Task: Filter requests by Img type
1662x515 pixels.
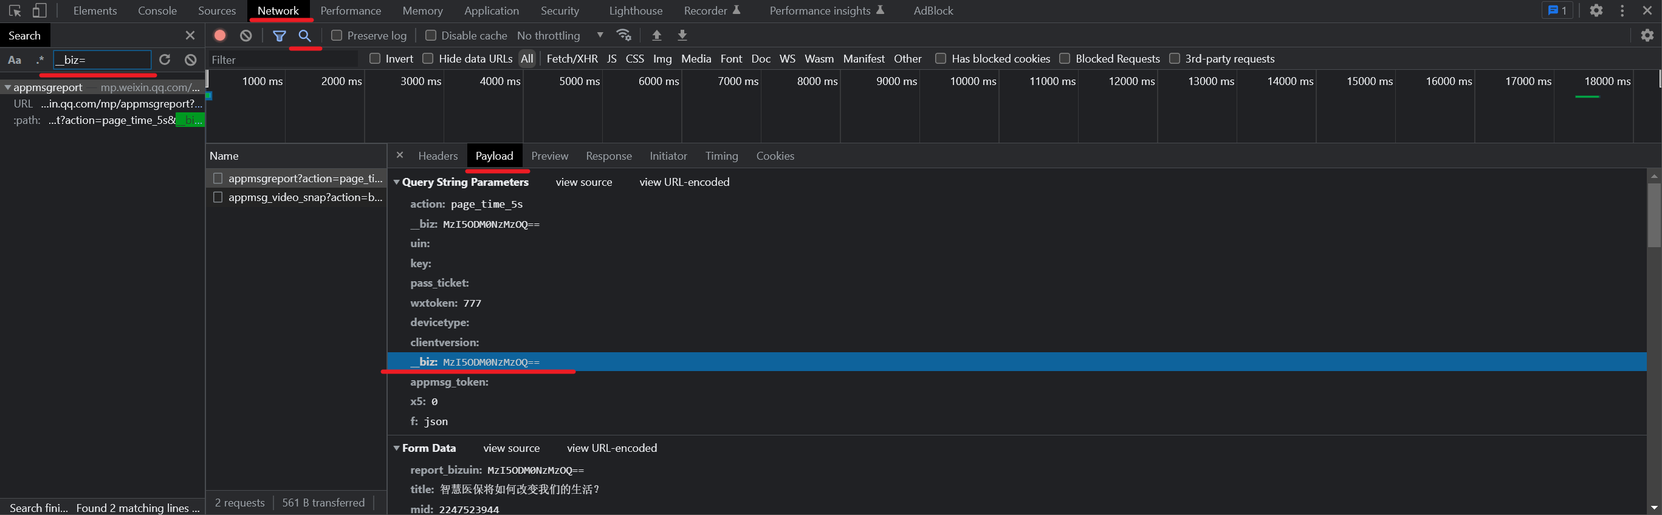Action: (x=662, y=59)
